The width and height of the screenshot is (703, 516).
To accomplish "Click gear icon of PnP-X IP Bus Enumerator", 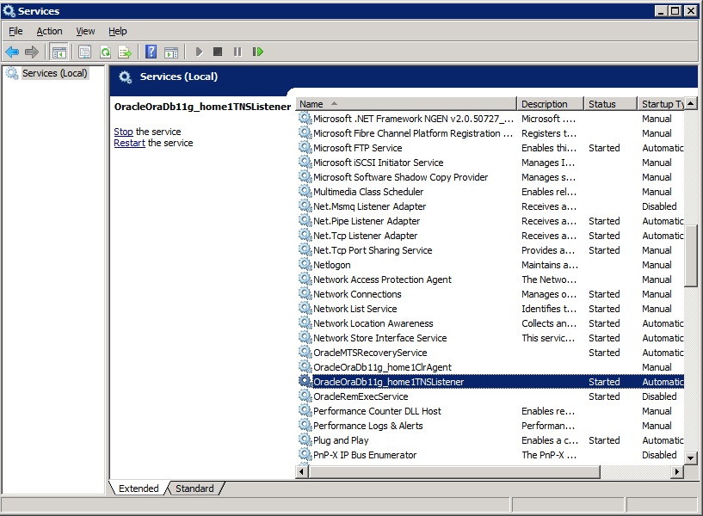I will [x=305, y=454].
